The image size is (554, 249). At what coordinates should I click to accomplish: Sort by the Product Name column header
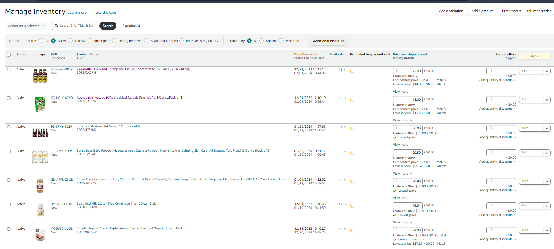coord(87,55)
